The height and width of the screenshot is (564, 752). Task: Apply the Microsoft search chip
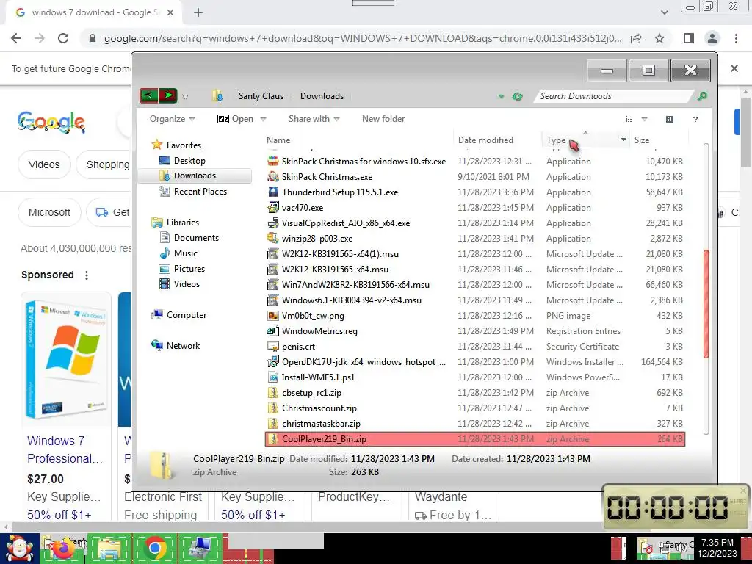[49, 212]
